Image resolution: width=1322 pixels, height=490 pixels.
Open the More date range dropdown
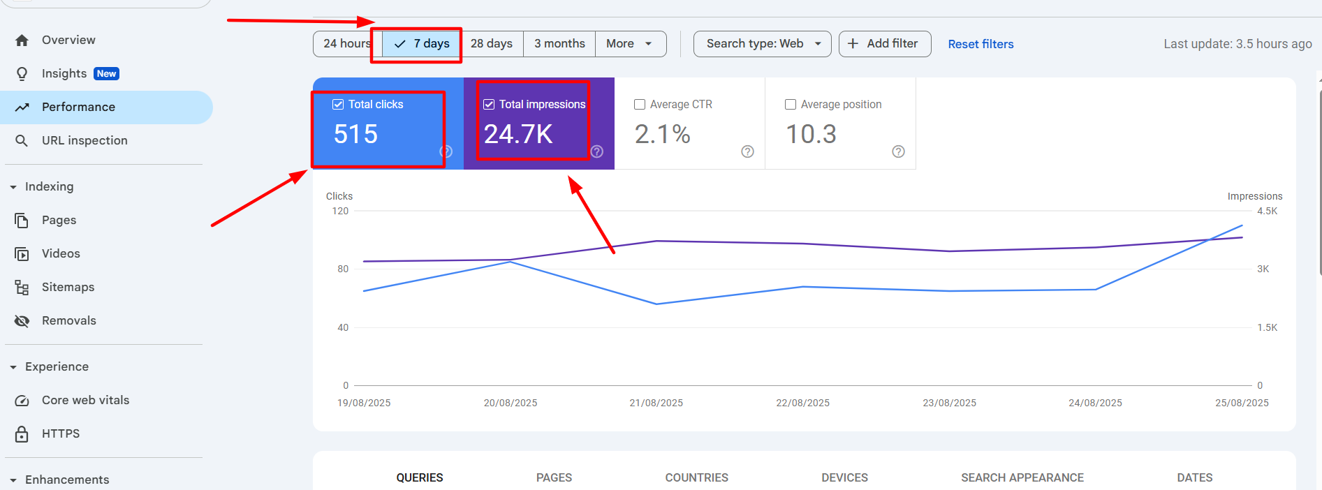tap(629, 44)
